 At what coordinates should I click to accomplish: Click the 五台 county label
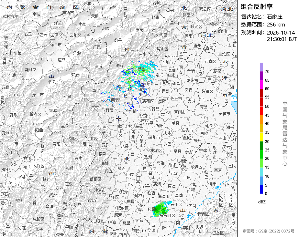(x=67, y=97)
